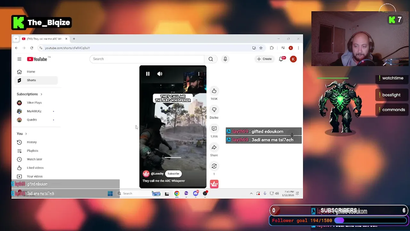Open Discord from the taskbar
Screen dimensions: 410x231
pyautogui.click(x=196, y=193)
